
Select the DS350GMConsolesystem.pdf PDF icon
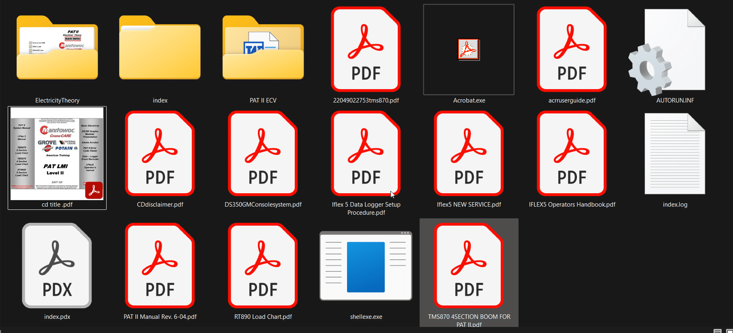[x=263, y=154]
